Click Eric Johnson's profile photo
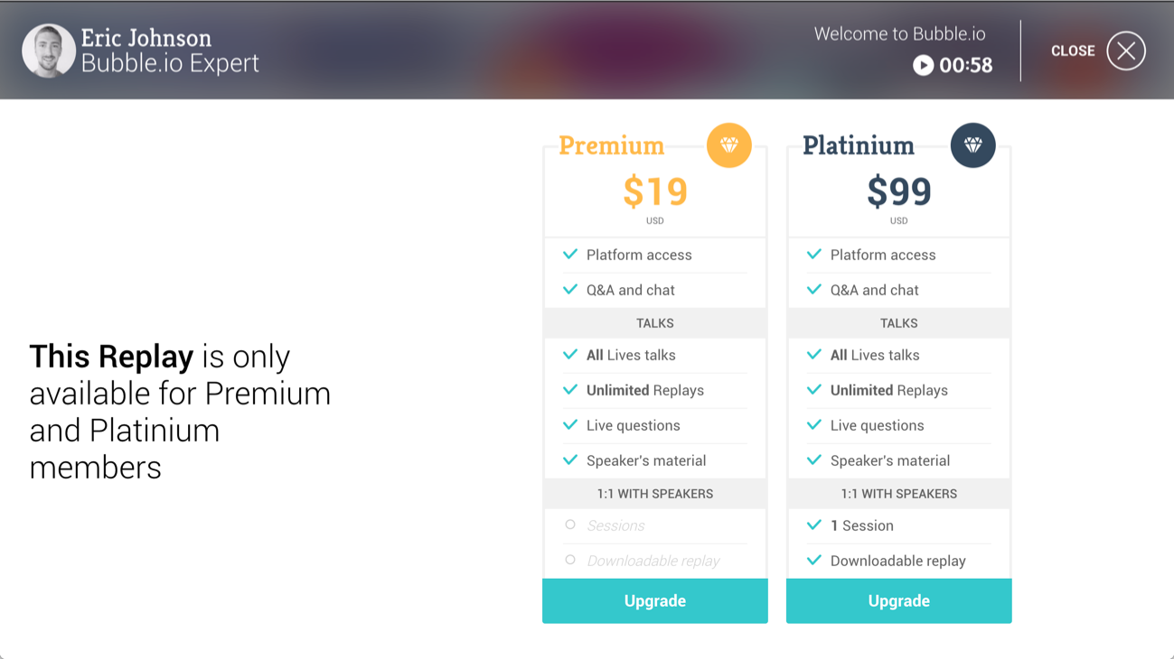1174x659 pixels. tap(49, 51)
